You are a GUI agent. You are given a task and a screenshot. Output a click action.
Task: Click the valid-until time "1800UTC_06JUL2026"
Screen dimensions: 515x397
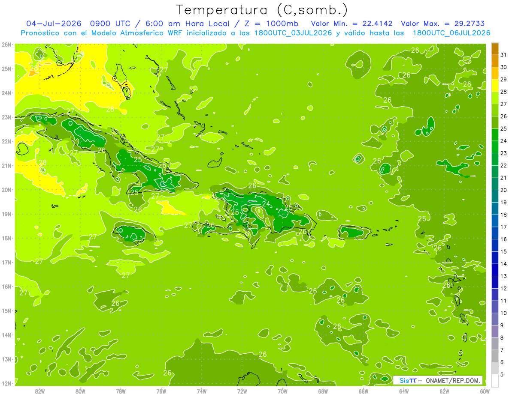tap(451, 33)
